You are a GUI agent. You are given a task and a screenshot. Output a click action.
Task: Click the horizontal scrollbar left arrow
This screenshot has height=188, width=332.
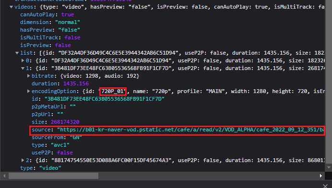click(x=4, y=176)
